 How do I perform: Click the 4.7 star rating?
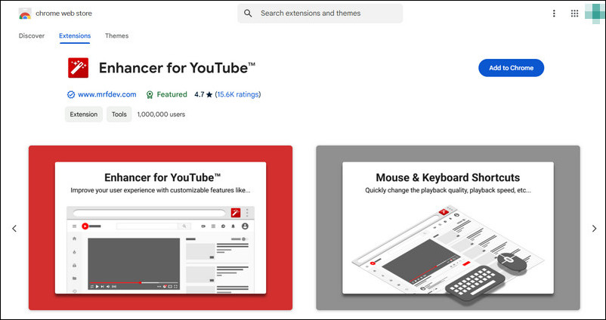pyautogui.click(x=203, y=94)
